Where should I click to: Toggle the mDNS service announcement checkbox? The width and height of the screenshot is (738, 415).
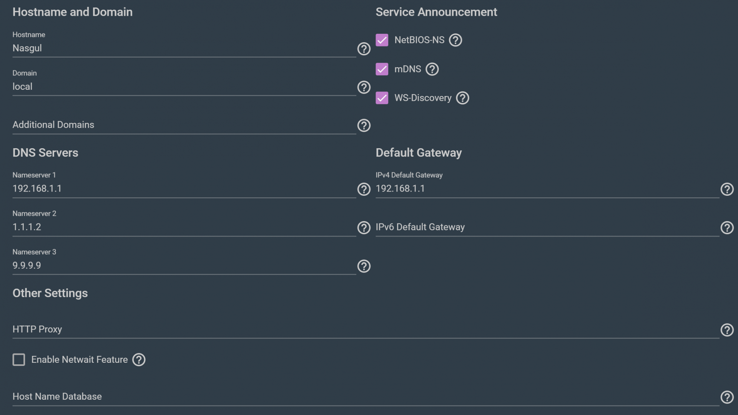382,69
